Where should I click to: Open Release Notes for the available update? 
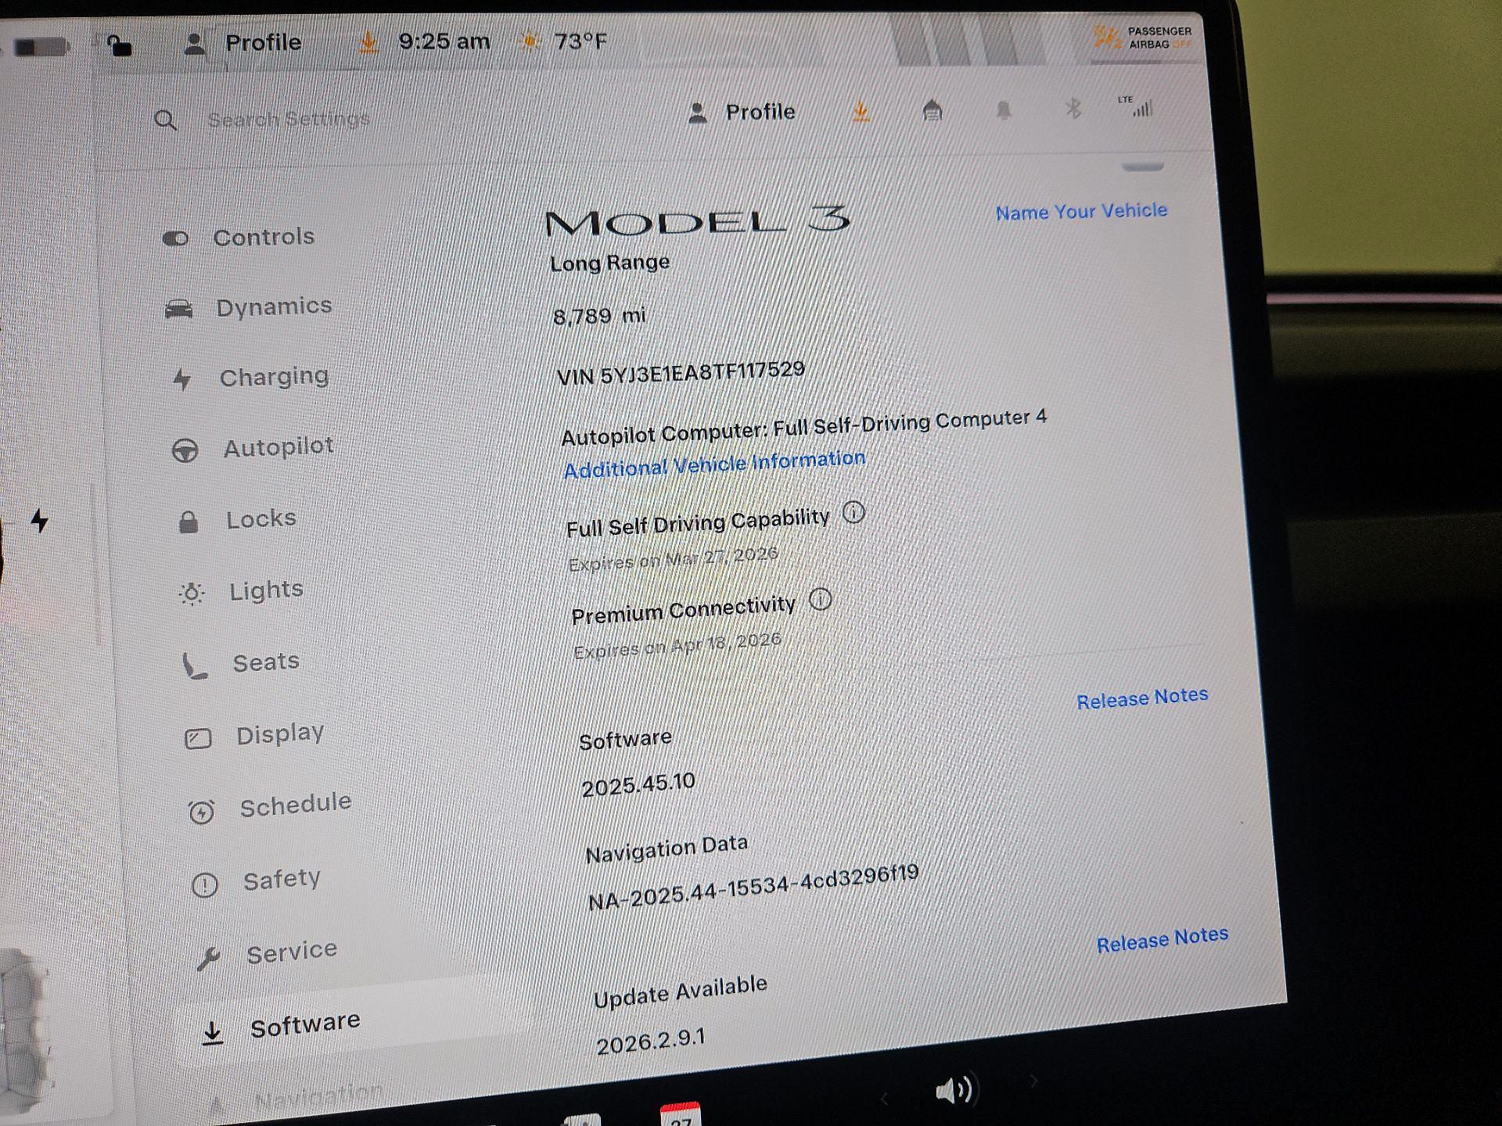pos(1162,939)
